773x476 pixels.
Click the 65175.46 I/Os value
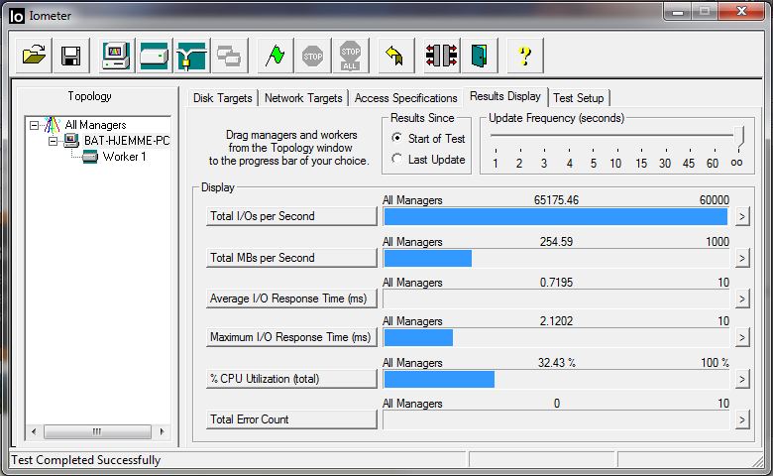(556, 199)
